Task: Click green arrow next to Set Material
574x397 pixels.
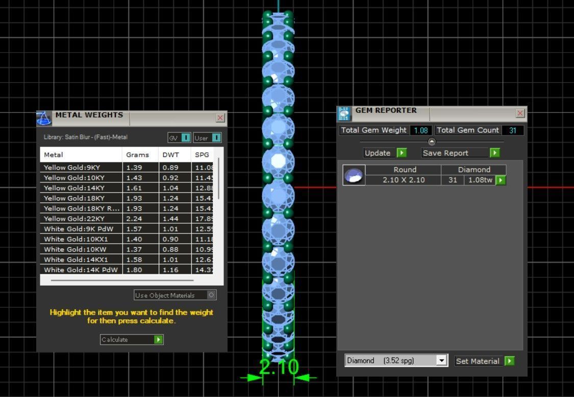Action: click(509, 361)
